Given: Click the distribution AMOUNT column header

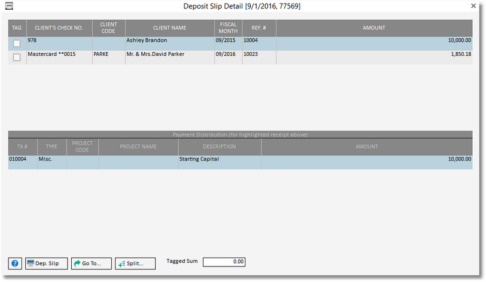Looking at the screenshot, I should click(x=367, y=147).
